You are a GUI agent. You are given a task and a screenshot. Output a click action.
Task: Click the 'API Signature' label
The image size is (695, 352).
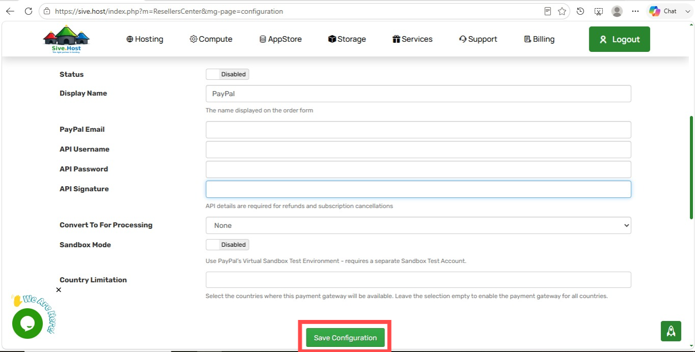[x=84, y=189]
